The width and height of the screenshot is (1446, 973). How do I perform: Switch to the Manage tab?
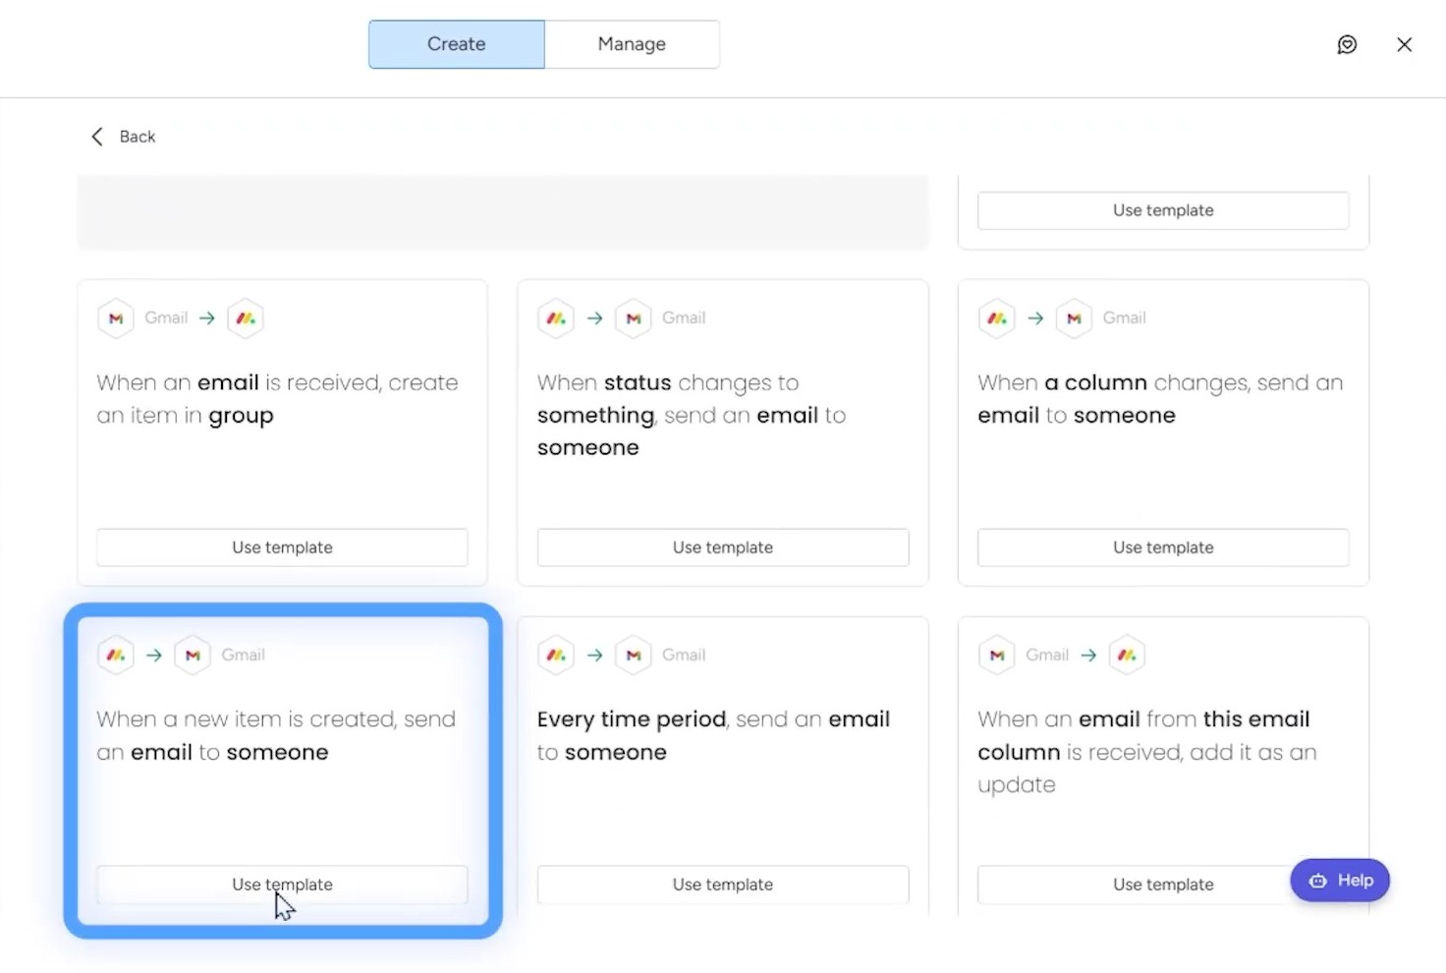632,43
